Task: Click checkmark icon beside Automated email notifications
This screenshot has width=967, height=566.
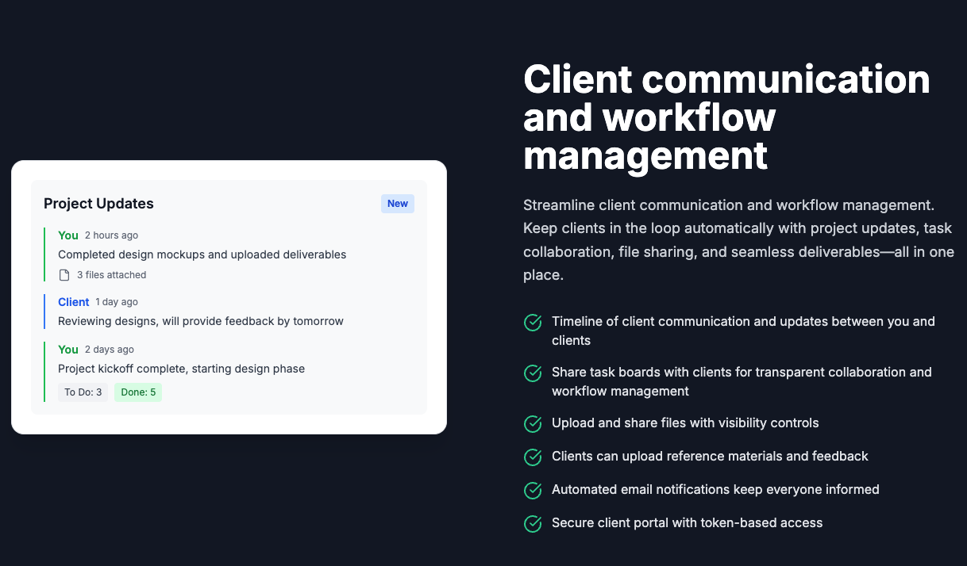Action: pos(533,491)
